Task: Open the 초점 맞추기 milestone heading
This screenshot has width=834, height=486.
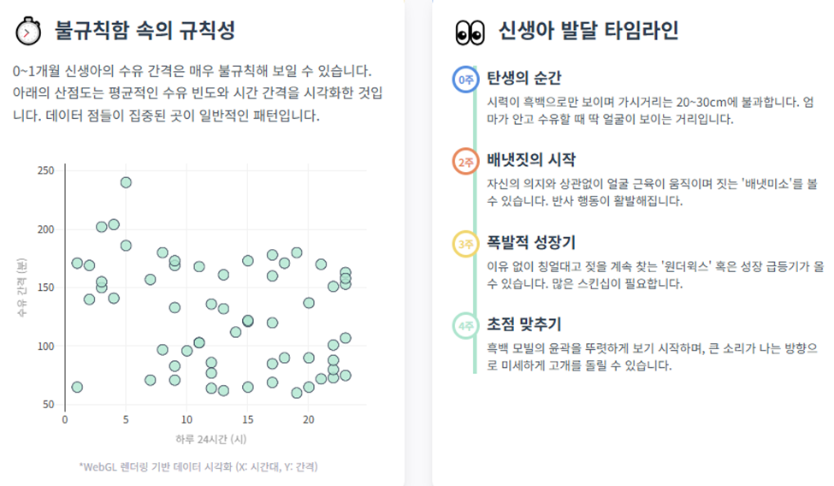Action: click(523, 324)
